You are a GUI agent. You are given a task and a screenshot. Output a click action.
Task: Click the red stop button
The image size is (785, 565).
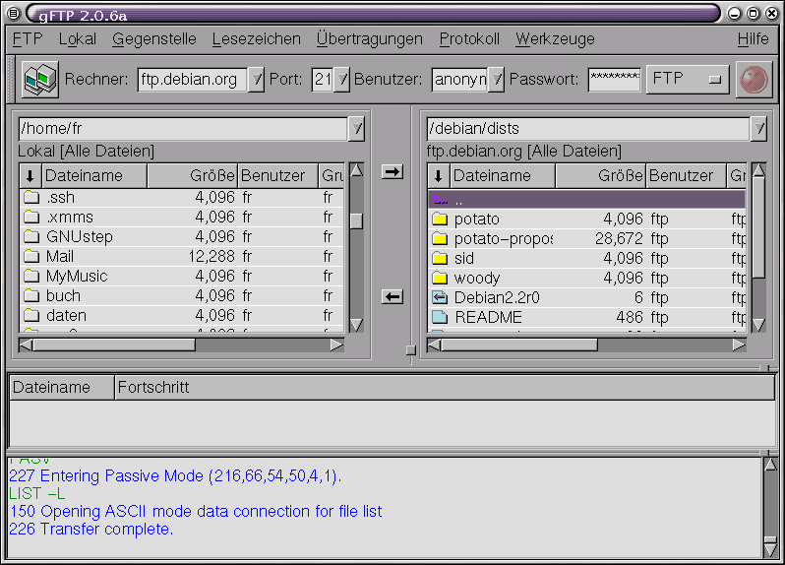coord(754,79)
